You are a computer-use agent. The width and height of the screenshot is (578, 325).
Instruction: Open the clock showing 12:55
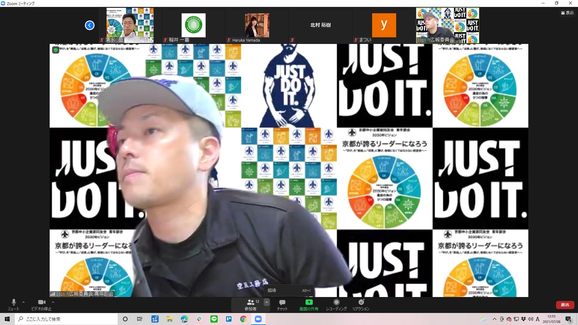(552, 319)
